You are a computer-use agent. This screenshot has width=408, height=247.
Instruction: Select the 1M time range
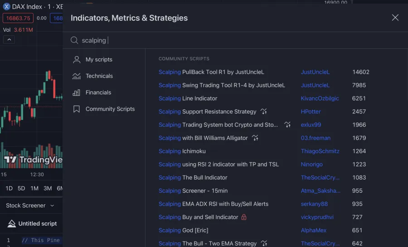point(34,188)
